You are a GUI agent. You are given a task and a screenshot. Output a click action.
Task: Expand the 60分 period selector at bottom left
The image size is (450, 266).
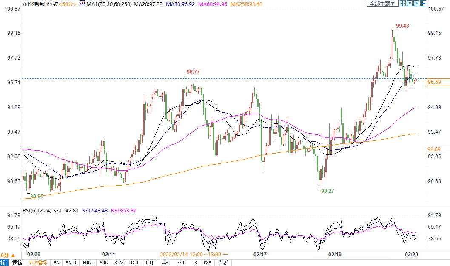tap(4, 255)
